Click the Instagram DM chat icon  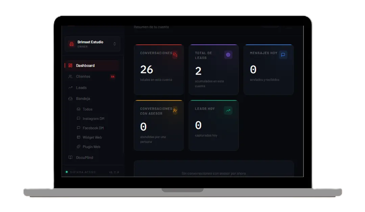(78, 118)
